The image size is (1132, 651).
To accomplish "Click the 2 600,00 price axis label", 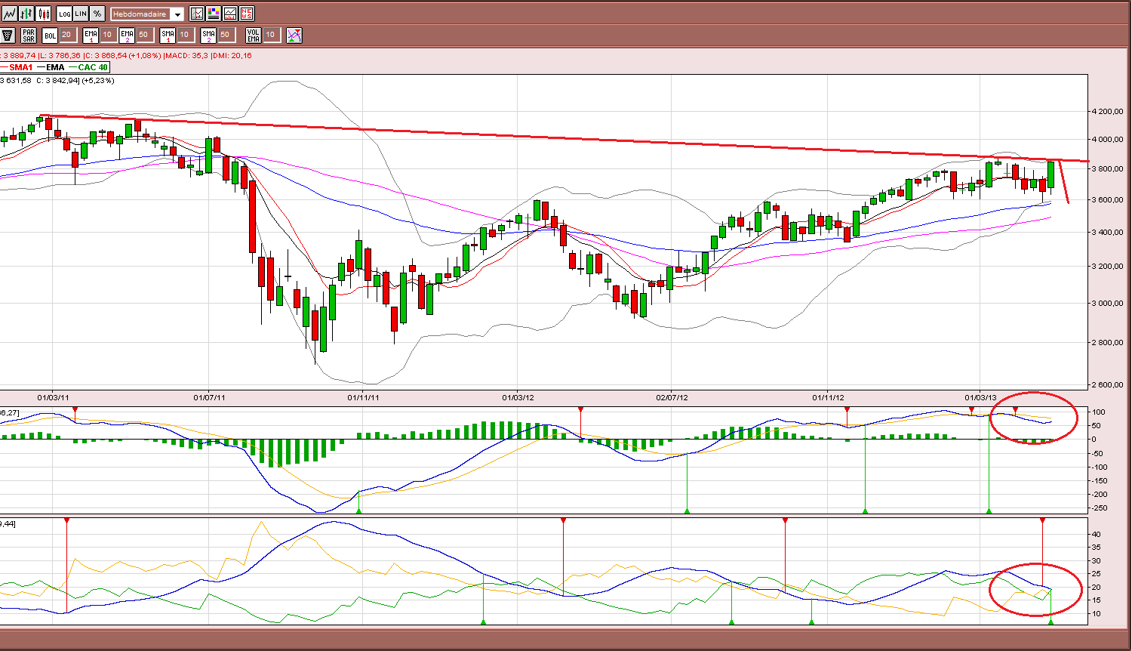I will (1108, 385).
